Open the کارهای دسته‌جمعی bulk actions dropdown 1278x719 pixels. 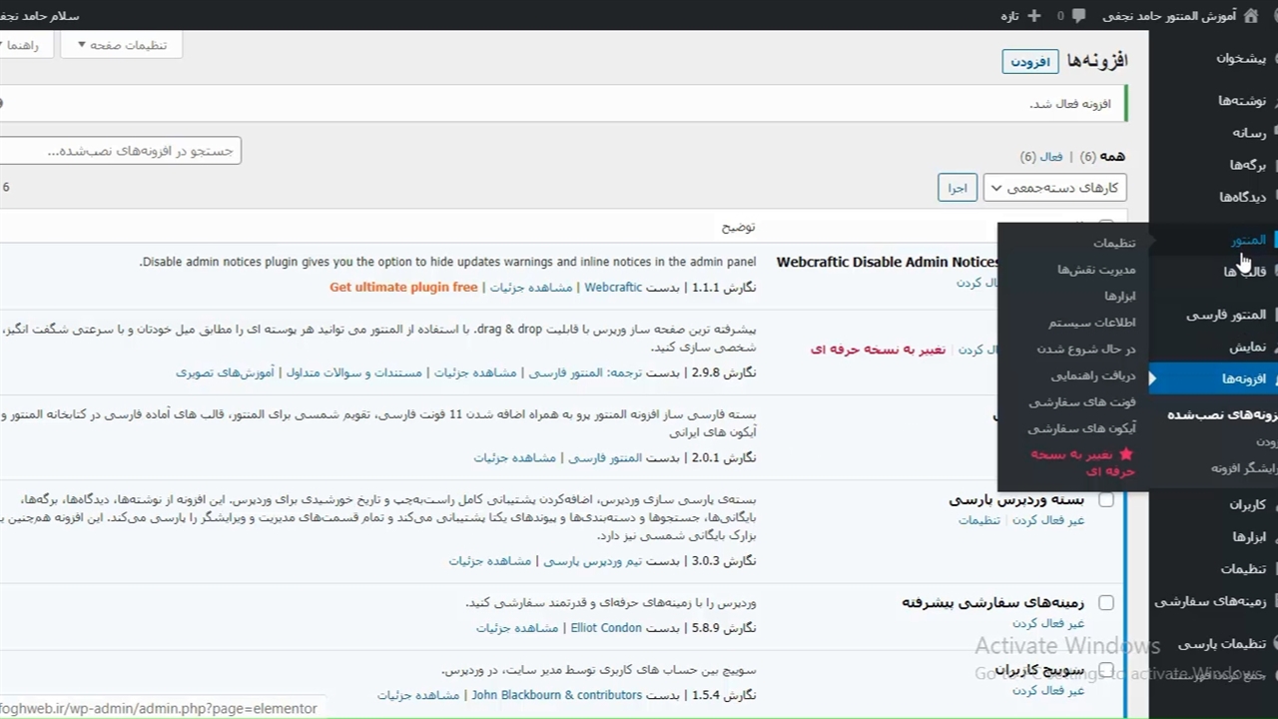click(1054, 188)
